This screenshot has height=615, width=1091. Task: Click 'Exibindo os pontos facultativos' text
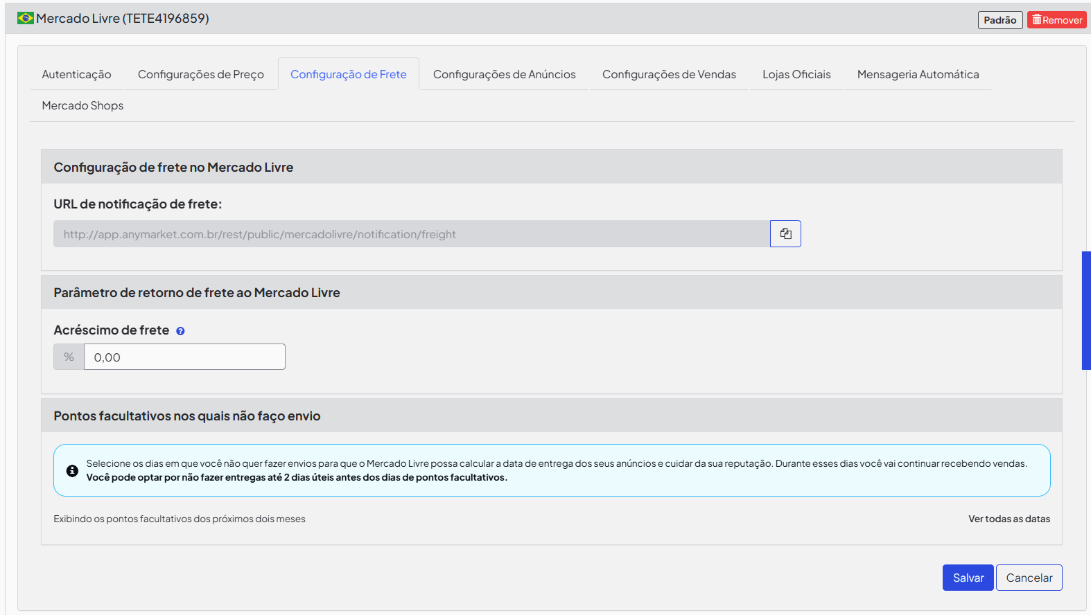click(180, 519)
